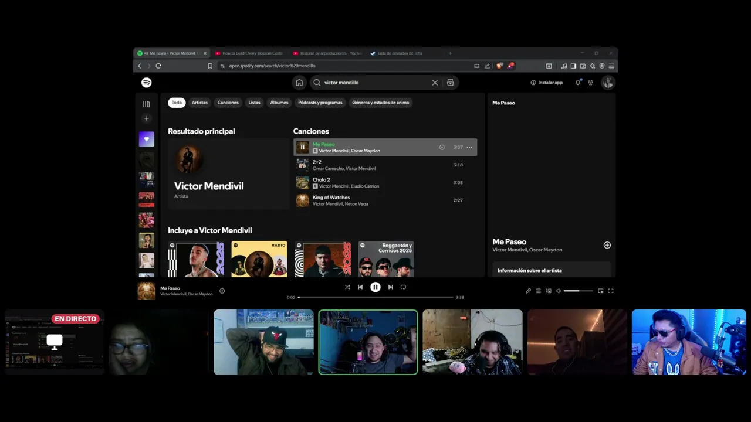This screenshot has width=751, height=422.
Task: Toggle repeat mode
Action: [x=403, y=287]
